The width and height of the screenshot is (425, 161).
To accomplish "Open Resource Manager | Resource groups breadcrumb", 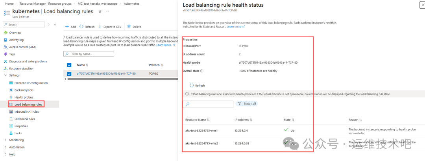I will [x=46, y=4].
